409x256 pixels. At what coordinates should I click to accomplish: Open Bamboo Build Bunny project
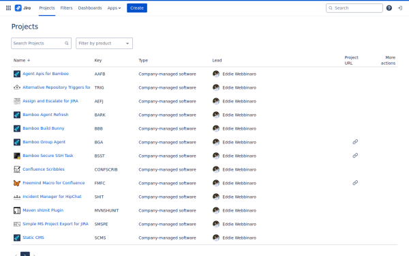pyautogui.click(x=44, y=128)
